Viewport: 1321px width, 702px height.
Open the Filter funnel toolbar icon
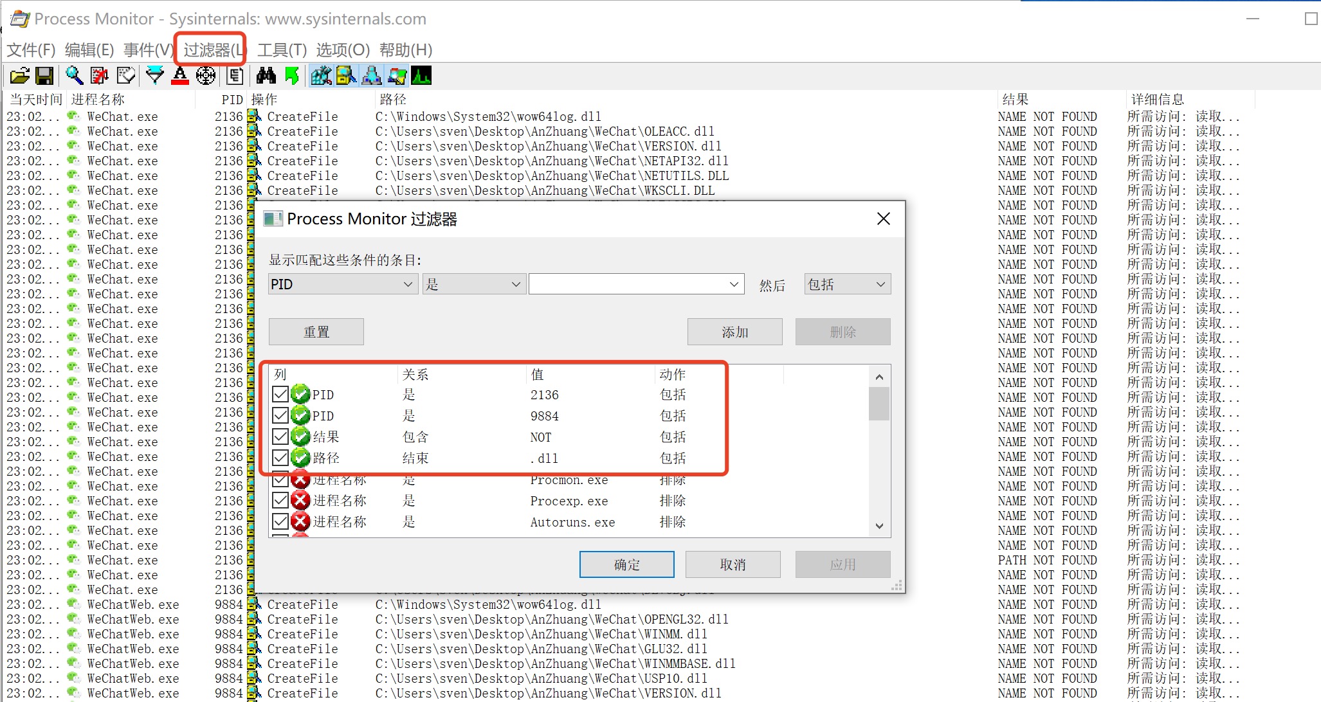pos(155,76)
